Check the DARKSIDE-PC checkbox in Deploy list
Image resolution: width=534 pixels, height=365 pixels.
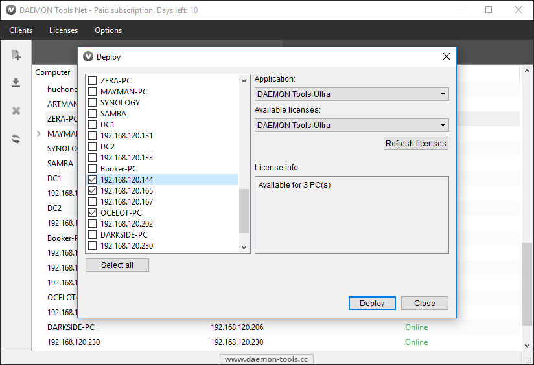(x=92, y=235)
